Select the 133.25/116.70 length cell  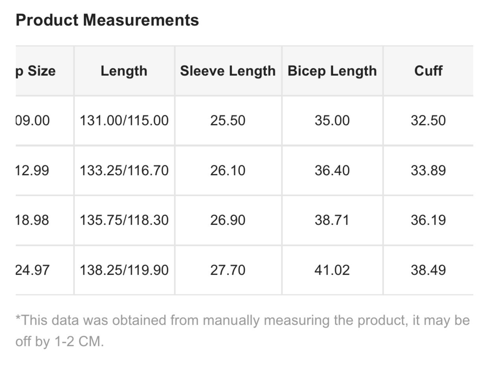(x=124, y=170)
